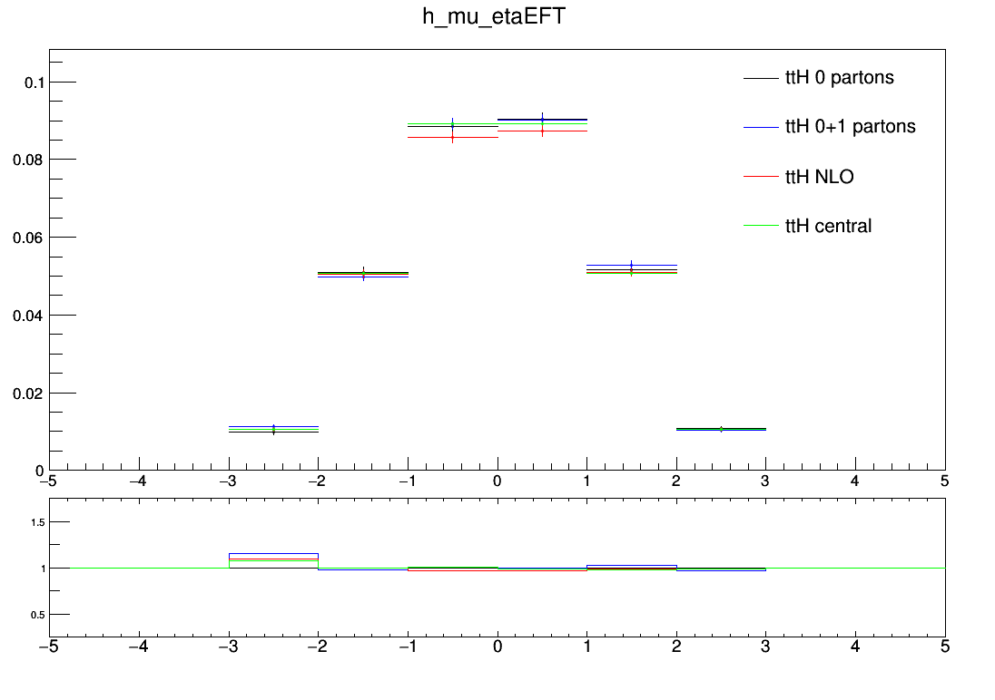The image size is (995, 700).
Task: Click the 5 label on the ratio plot x-axis
Action: (945, 647)
